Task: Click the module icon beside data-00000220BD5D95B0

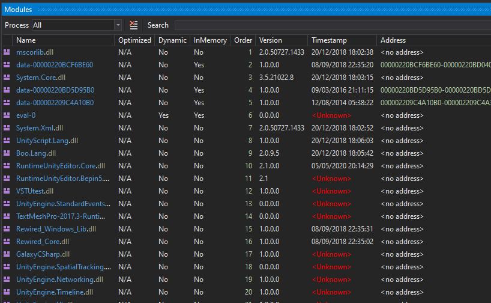Action: pyautogui.click(x=7, y=90)
